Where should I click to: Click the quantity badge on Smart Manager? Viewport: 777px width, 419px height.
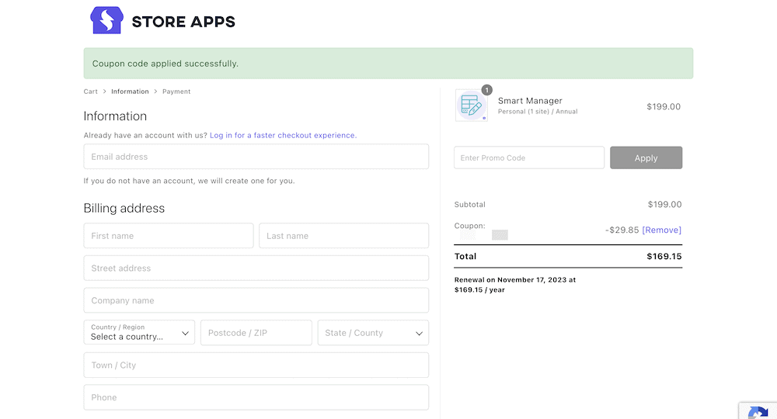[x=486, y=90]
